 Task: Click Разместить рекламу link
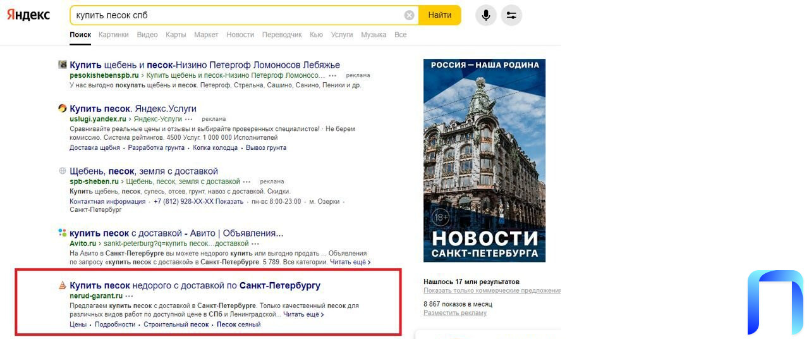point(455,312)
